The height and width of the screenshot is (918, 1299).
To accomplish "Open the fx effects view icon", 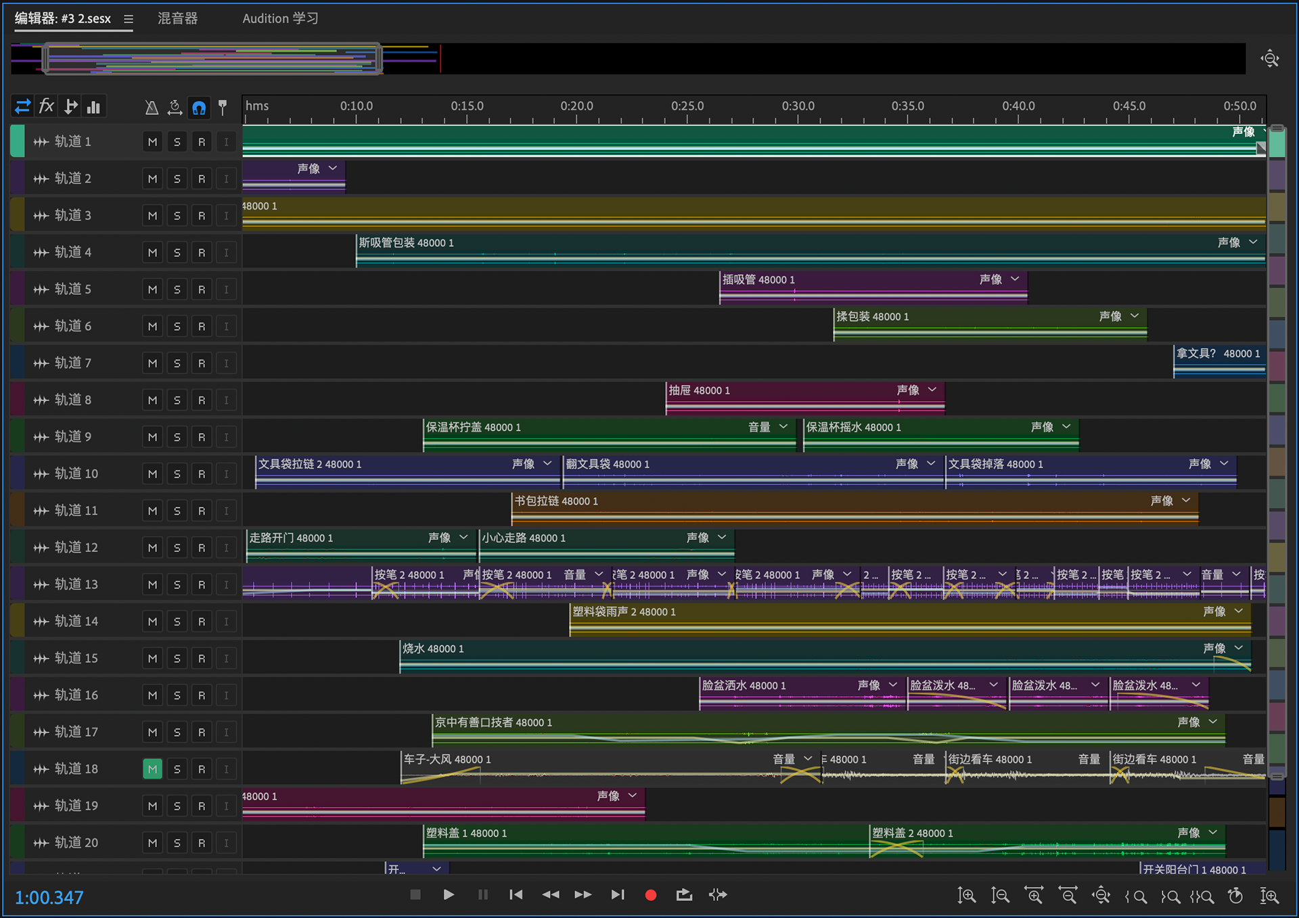I will click(x=46, y=106).
